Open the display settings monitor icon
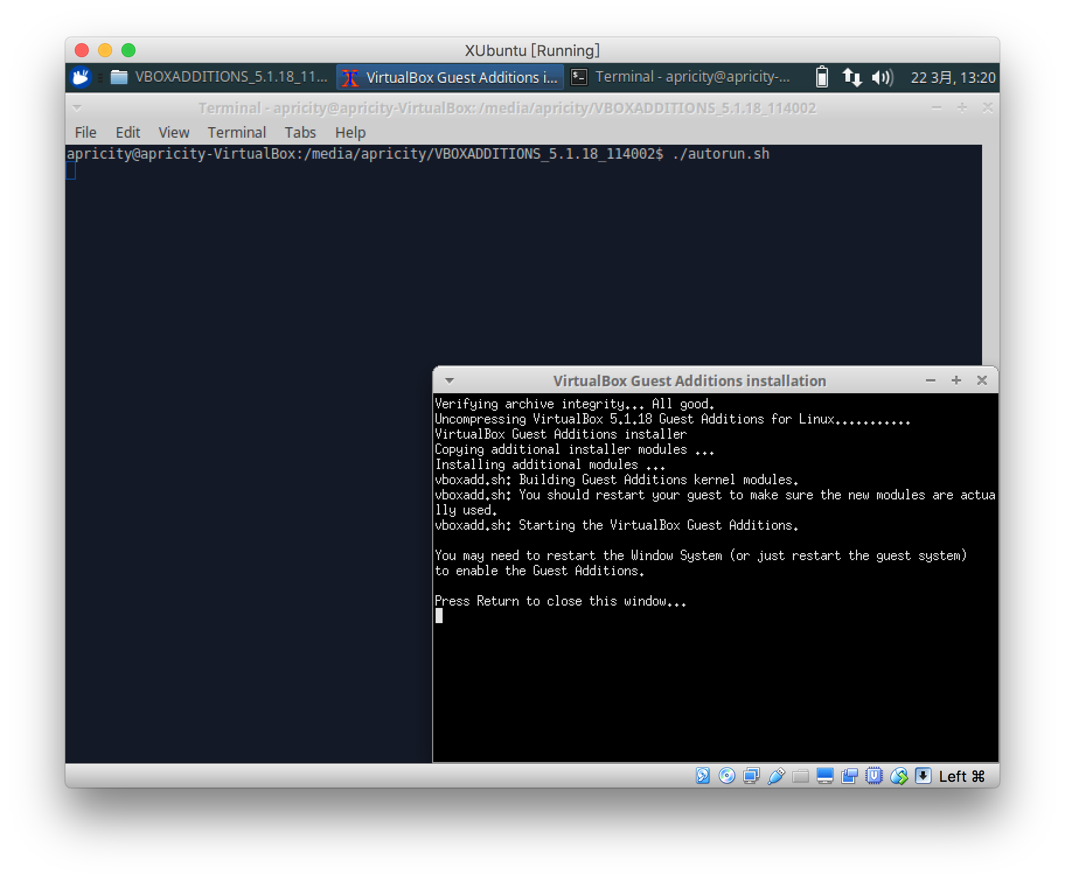Viewport: 1065px width, 881px height. [x=825, y=776]
